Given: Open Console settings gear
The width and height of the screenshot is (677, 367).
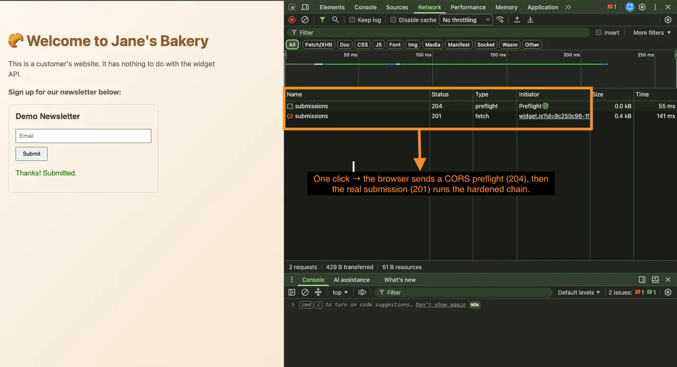Looking at the screenshot, I should coord(668,293).
